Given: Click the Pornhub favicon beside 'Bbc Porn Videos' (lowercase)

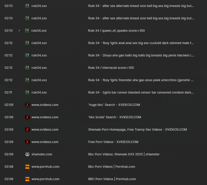Looking at the screenshot, I should (x=27, y=167).
